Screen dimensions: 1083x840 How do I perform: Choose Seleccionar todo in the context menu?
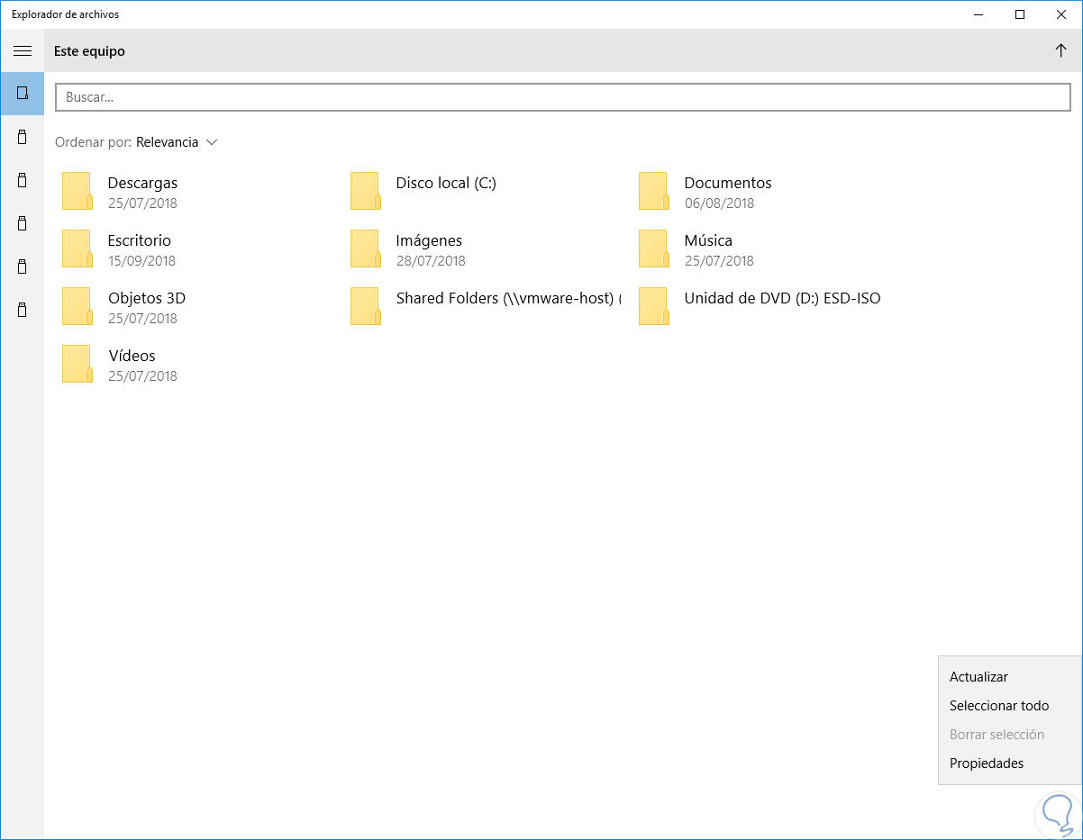pos(999,706)
